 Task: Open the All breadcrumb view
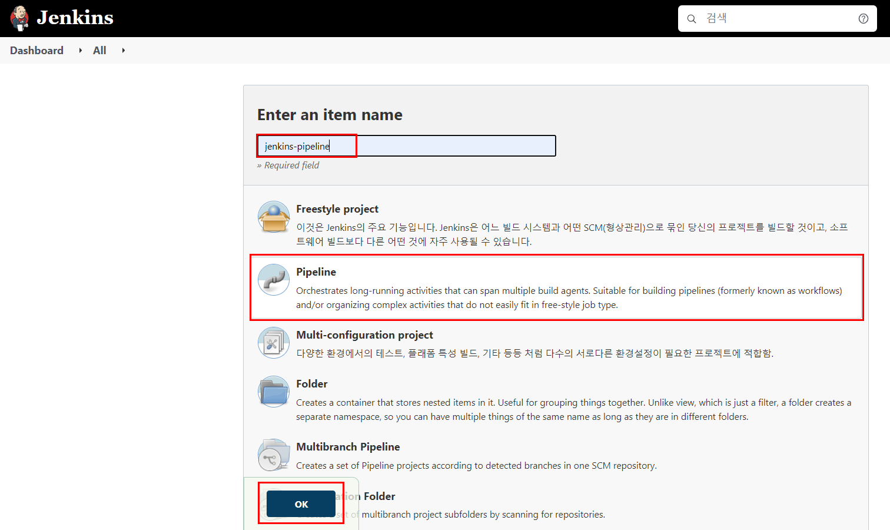click(x=99, y=51)
